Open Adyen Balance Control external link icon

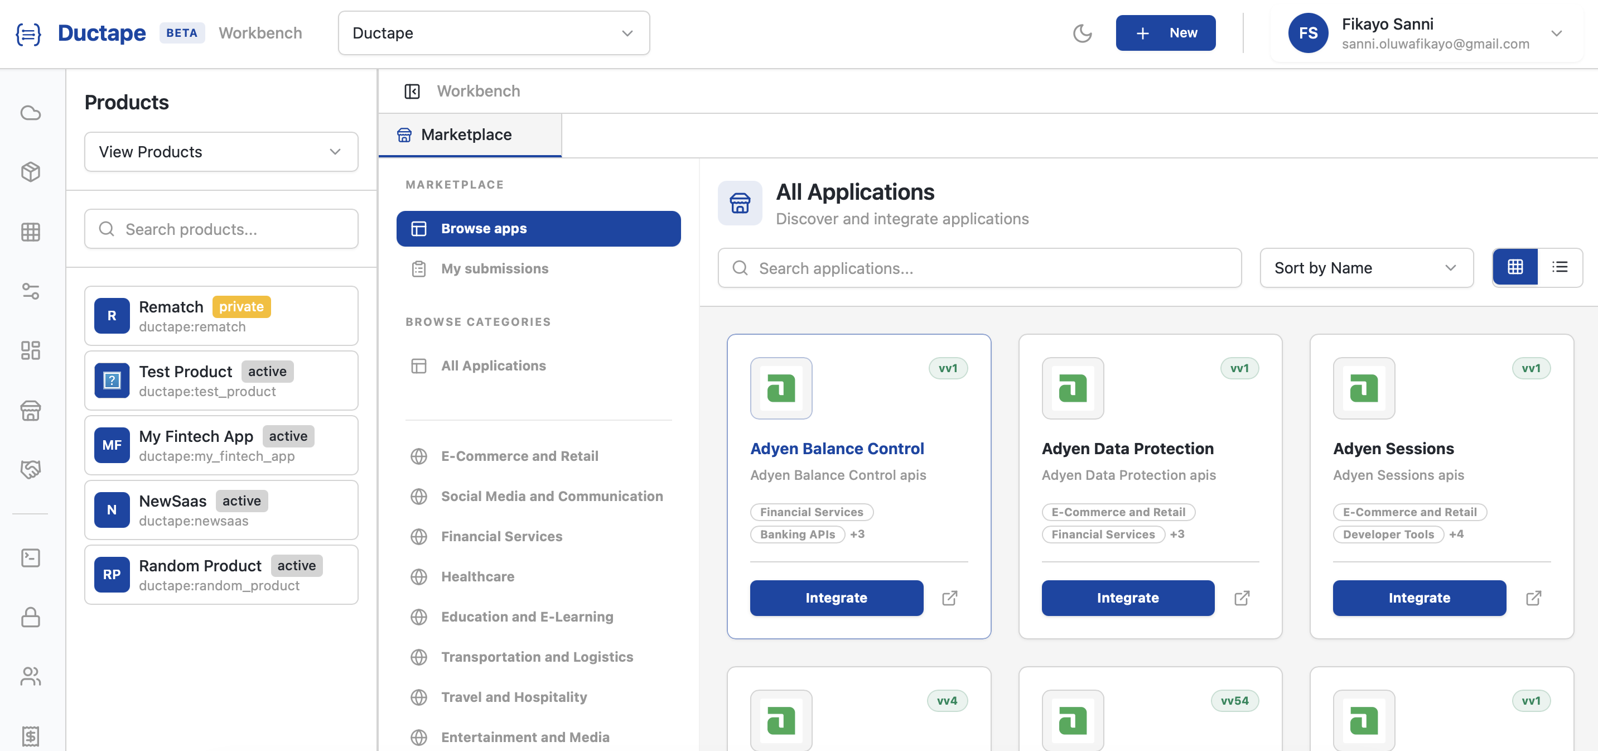click(x=950, y=598)
